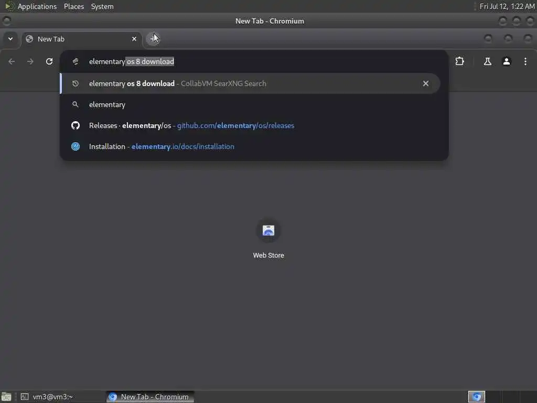Click Chromium workspace switcher thumbnail
This screenshot has width=537, height=403.
(476, 397)
